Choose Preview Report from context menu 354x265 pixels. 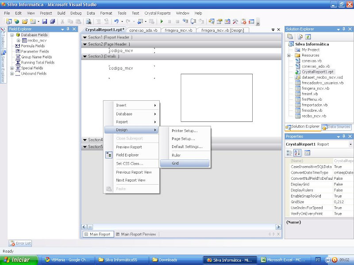[131, 147]
